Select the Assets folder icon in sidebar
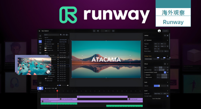Image resolution: width=201 pixels, height=109 pixels. tap(40, 41)
